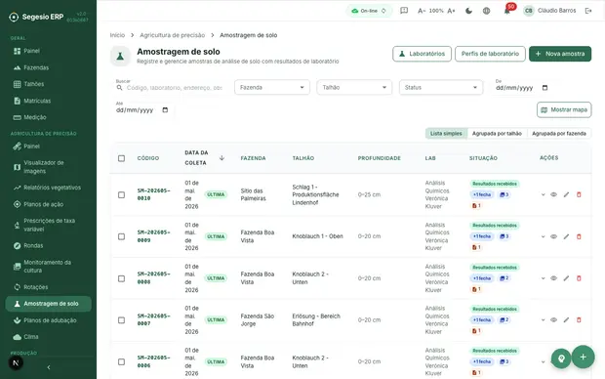Expand row SM-202605-0007 details chevron
The image size is (605, 379).
[543, 319]
